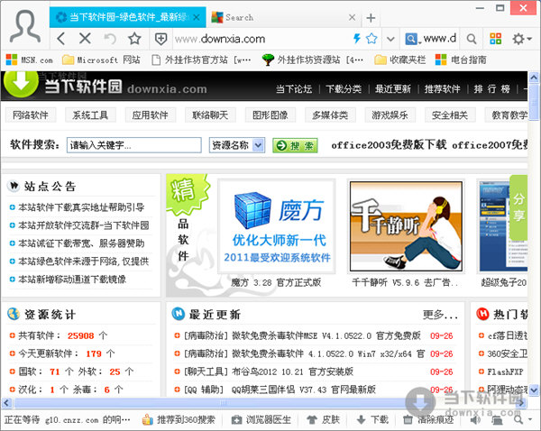Open the search engine selector icon
The image size is (541, 431).
coord(411,39)
